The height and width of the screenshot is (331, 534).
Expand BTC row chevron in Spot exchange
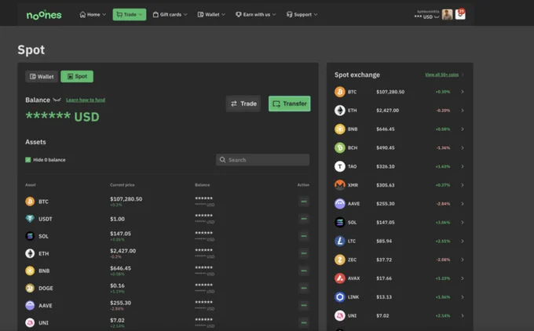point(463,92)
